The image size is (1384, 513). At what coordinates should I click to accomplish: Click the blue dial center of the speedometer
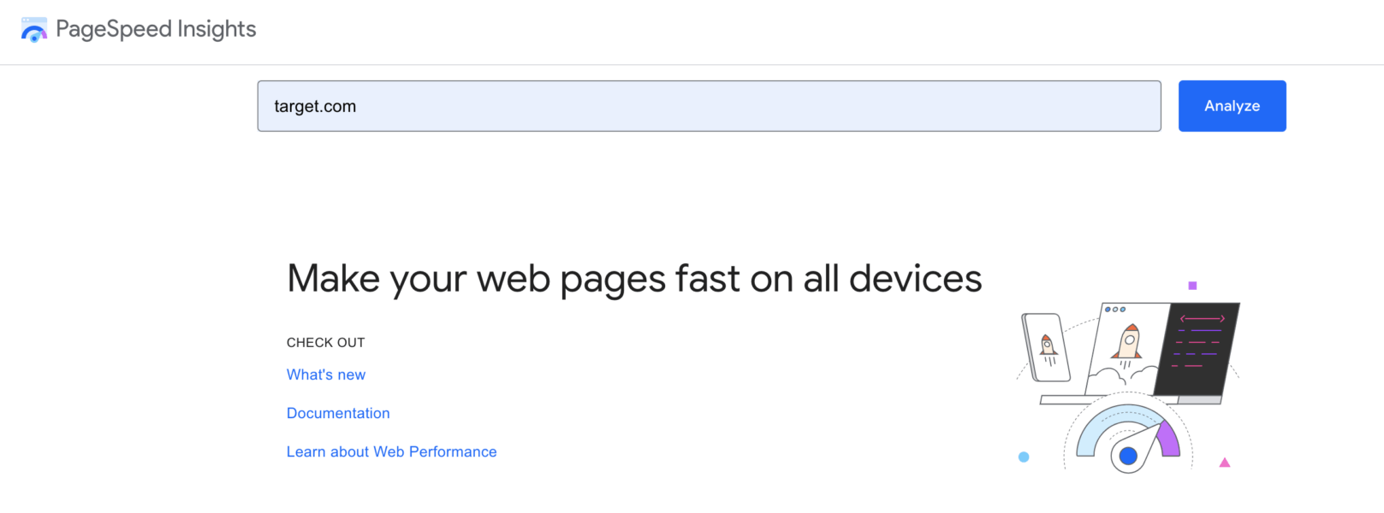tap(1128, 456)
